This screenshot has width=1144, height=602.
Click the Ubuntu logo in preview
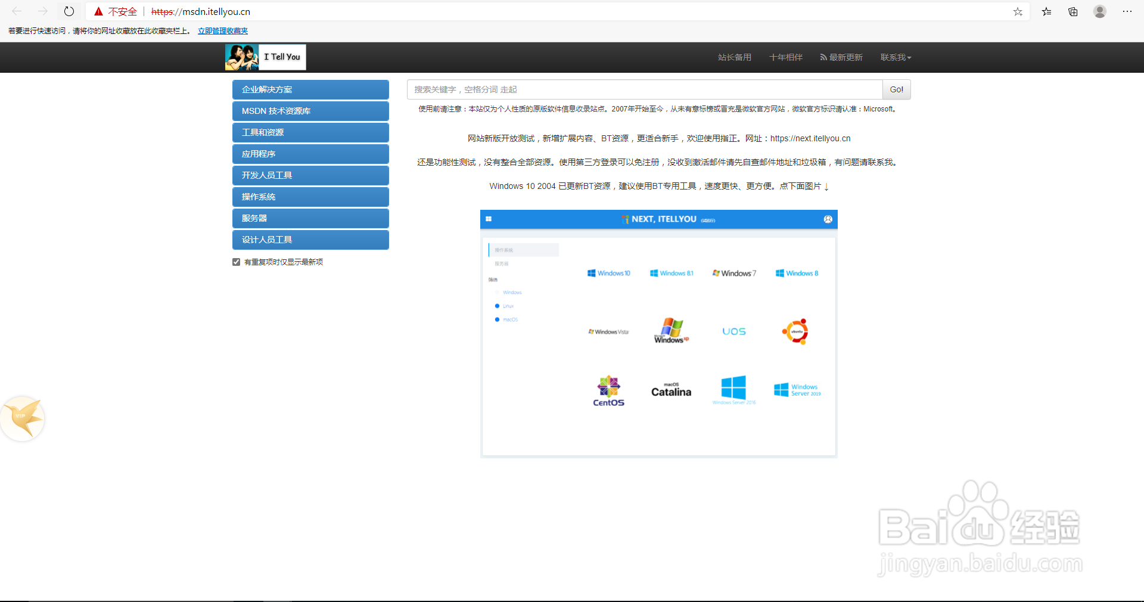coord(796,331)
